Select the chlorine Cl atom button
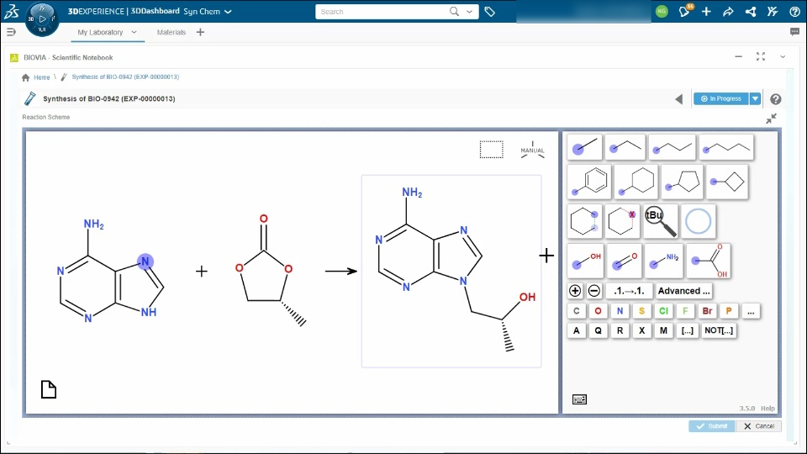 (x=663, y=311)
